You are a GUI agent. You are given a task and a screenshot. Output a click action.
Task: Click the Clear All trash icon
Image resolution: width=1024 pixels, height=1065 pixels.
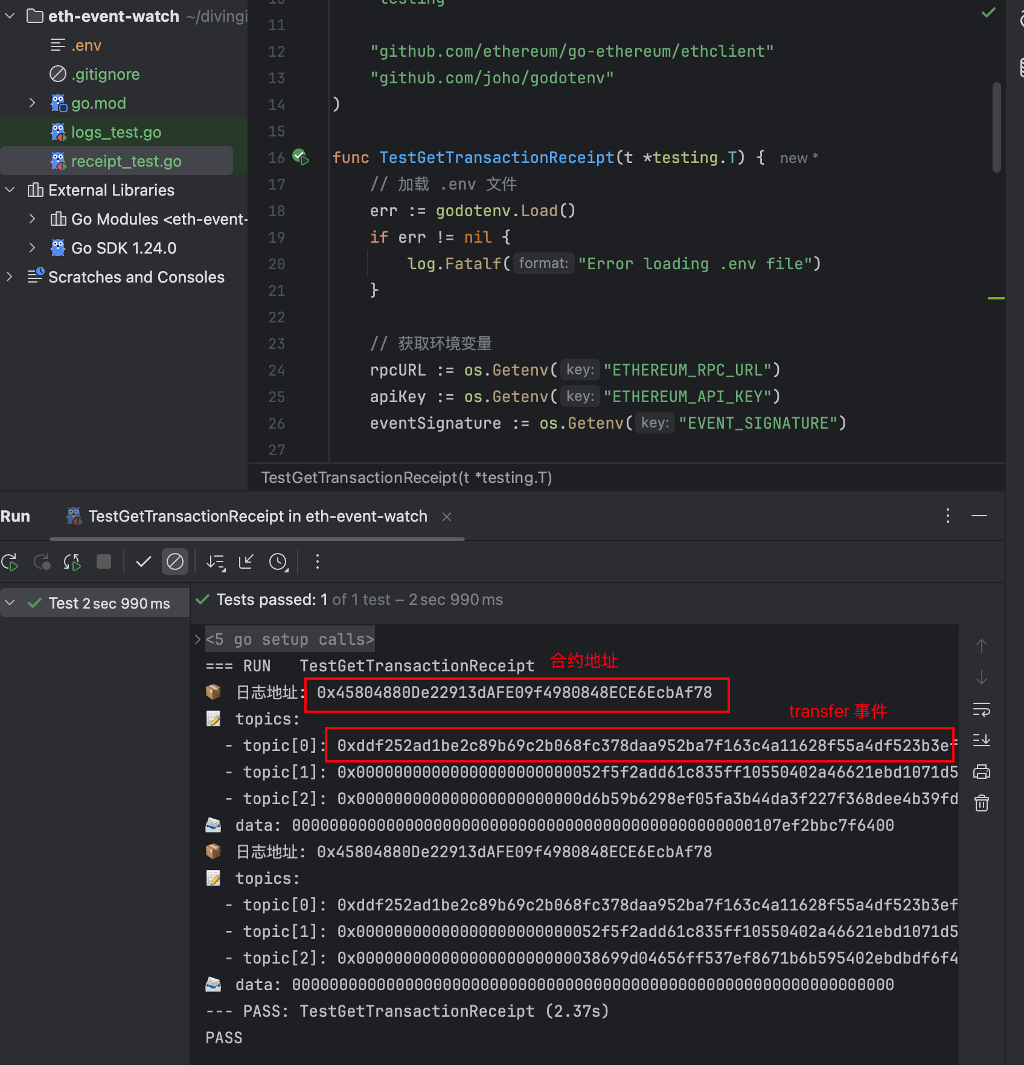point(982,803)
